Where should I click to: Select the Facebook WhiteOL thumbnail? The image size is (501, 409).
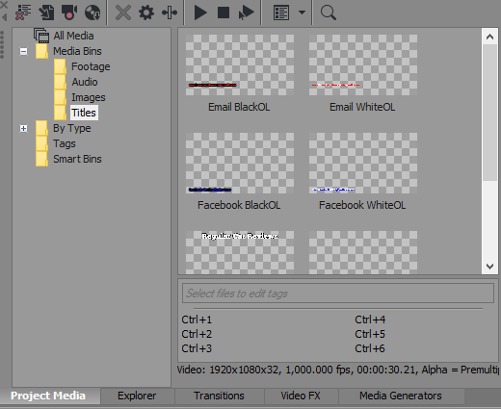tap(363, 164)
